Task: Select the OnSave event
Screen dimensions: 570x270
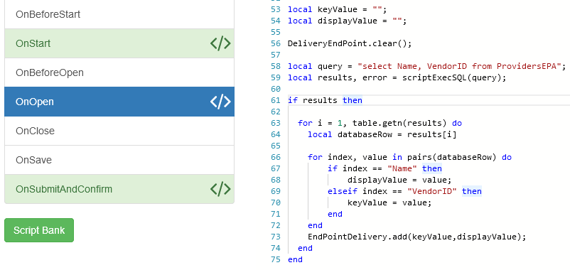Action: tap(119, 160)
